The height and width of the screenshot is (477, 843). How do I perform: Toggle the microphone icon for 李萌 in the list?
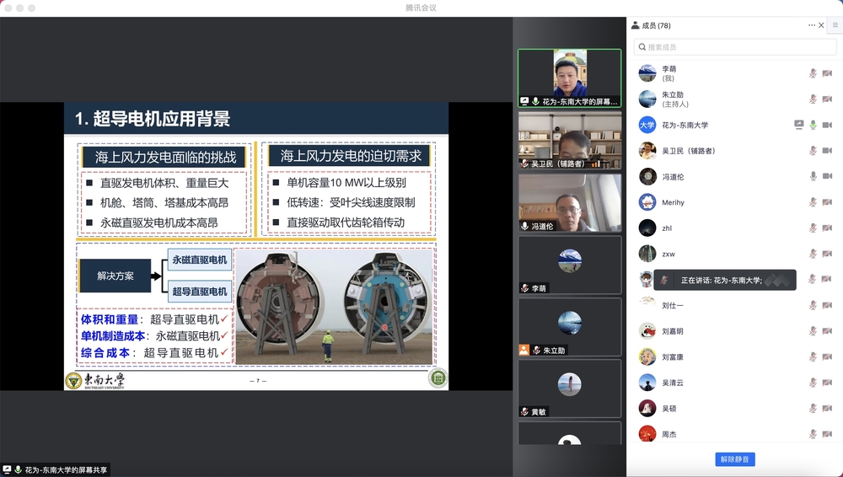tap(813, 73)
